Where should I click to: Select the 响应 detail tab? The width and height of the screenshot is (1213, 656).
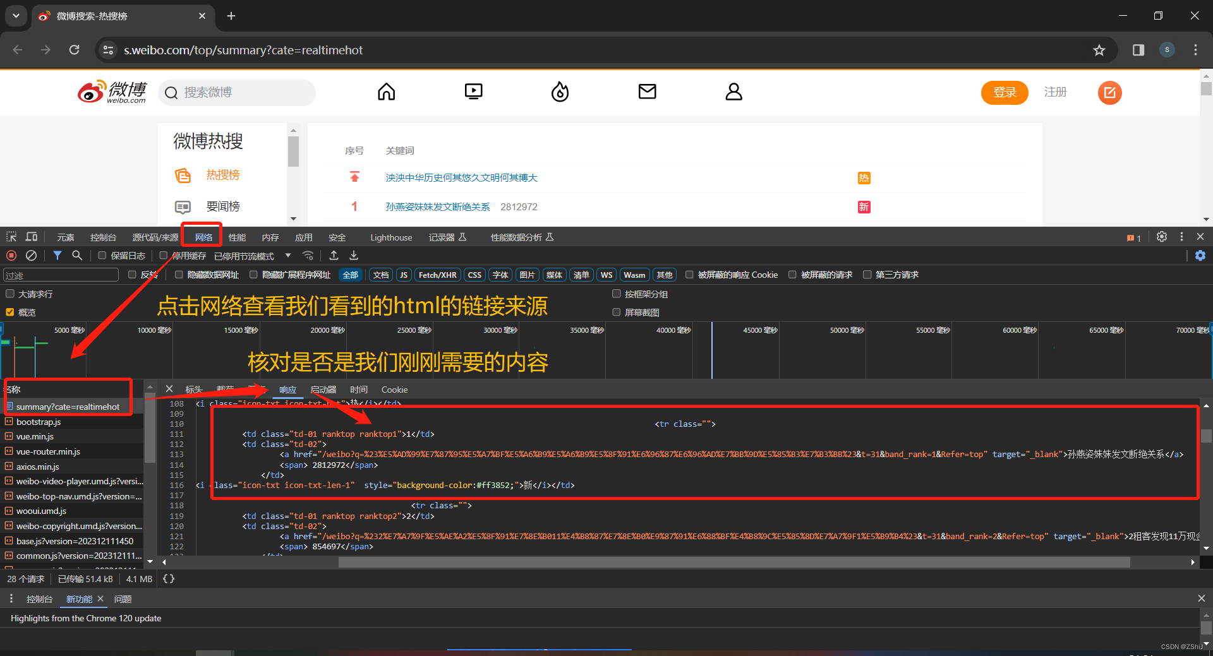(288, 390)
